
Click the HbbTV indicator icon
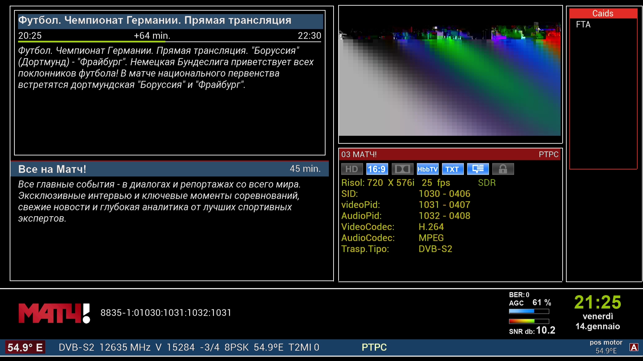pyautogui.click(x=428, y=169)
